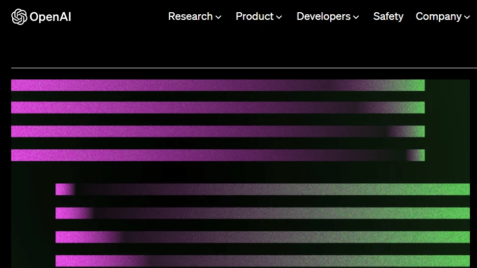Click the OpenAI wordmark text
This screenshot has width=477, height=268.
pos(50,17)
